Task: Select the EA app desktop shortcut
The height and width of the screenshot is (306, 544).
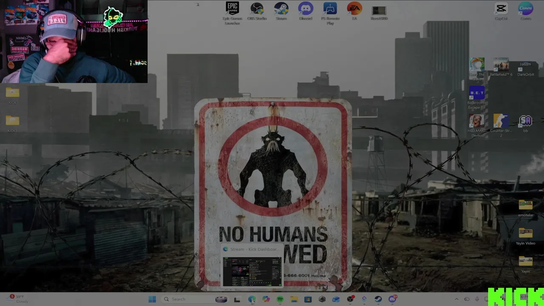Action: point(354,11)
